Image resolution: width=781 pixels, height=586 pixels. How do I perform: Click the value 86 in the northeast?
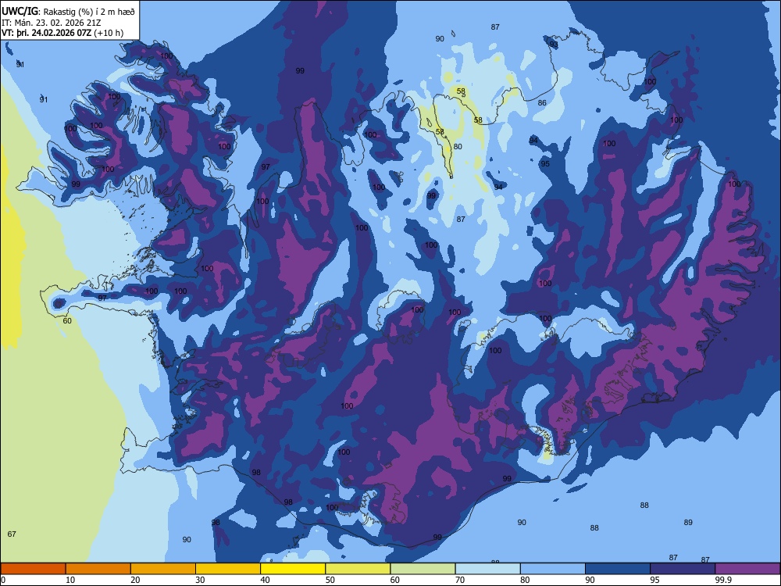point(543,103)
